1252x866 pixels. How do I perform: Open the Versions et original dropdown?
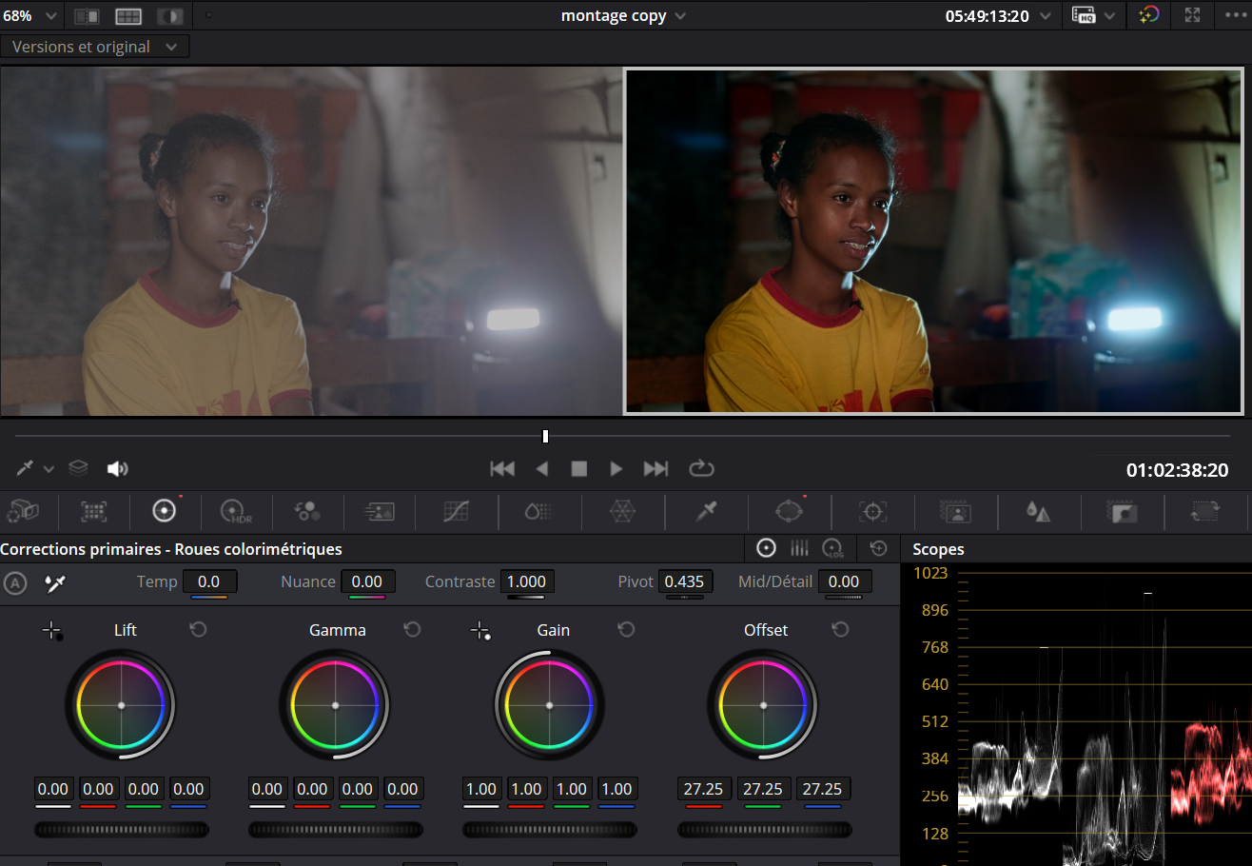[x=94, y=47]
